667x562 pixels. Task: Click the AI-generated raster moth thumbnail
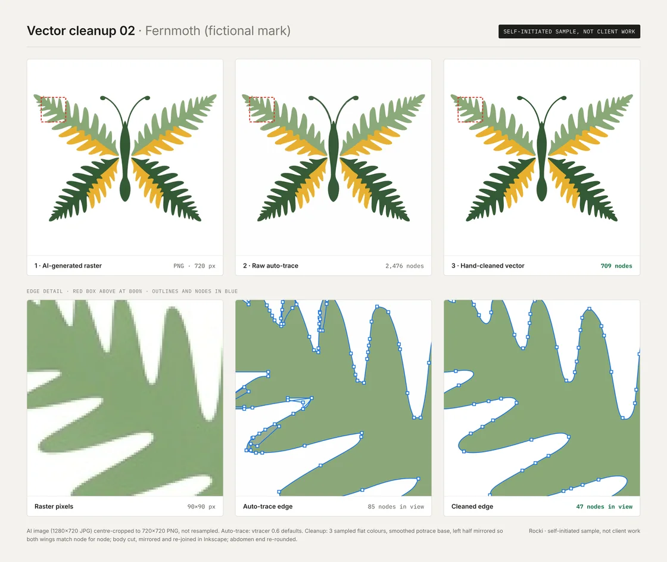125,157
